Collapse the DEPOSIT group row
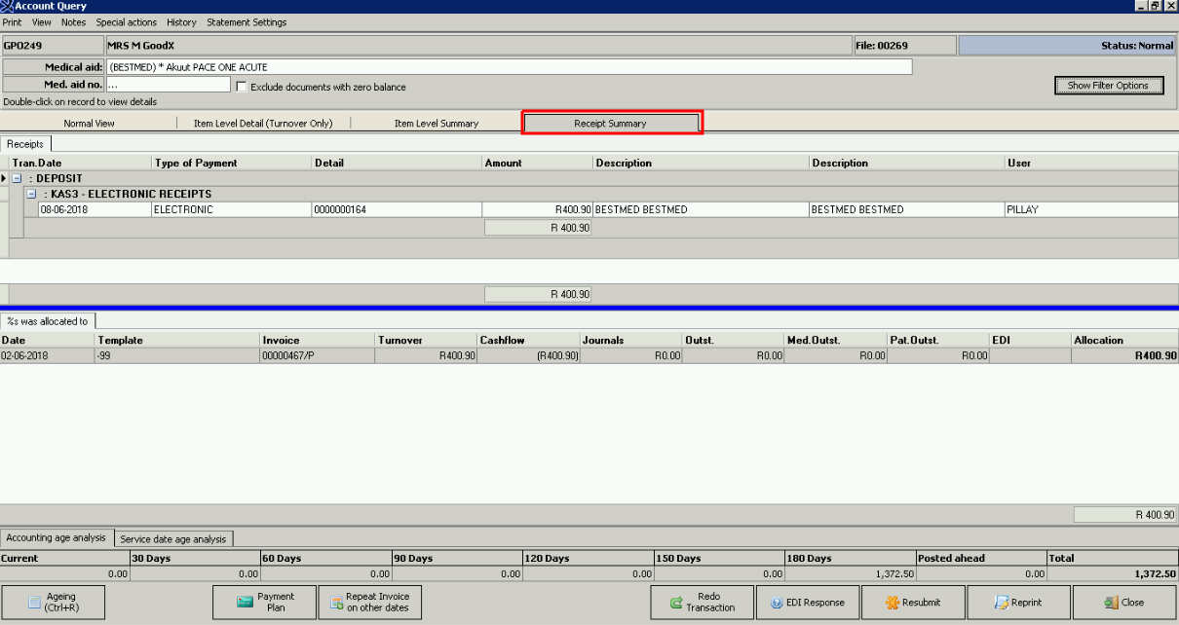 tap(17, 178)
